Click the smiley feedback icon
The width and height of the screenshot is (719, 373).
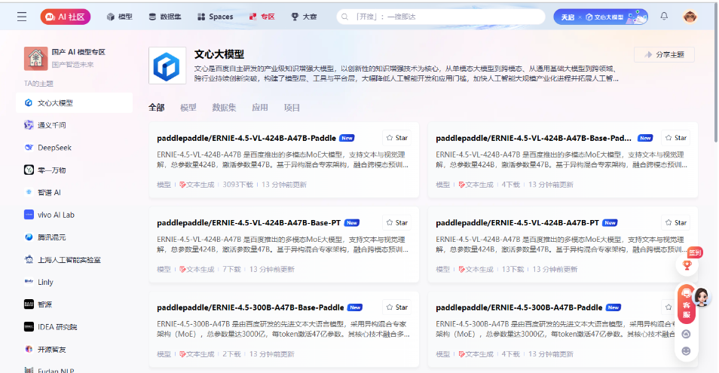point(686,350)
